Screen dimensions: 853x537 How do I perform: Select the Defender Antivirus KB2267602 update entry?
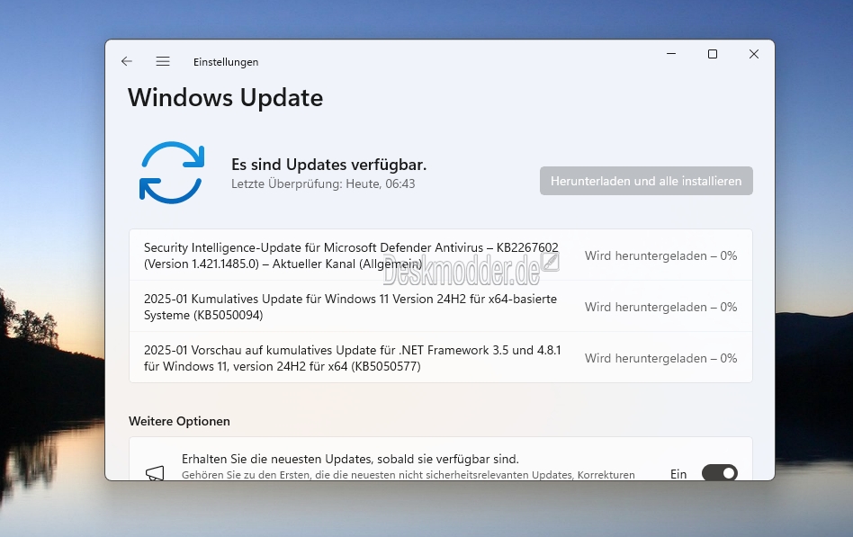coord(441,255)
